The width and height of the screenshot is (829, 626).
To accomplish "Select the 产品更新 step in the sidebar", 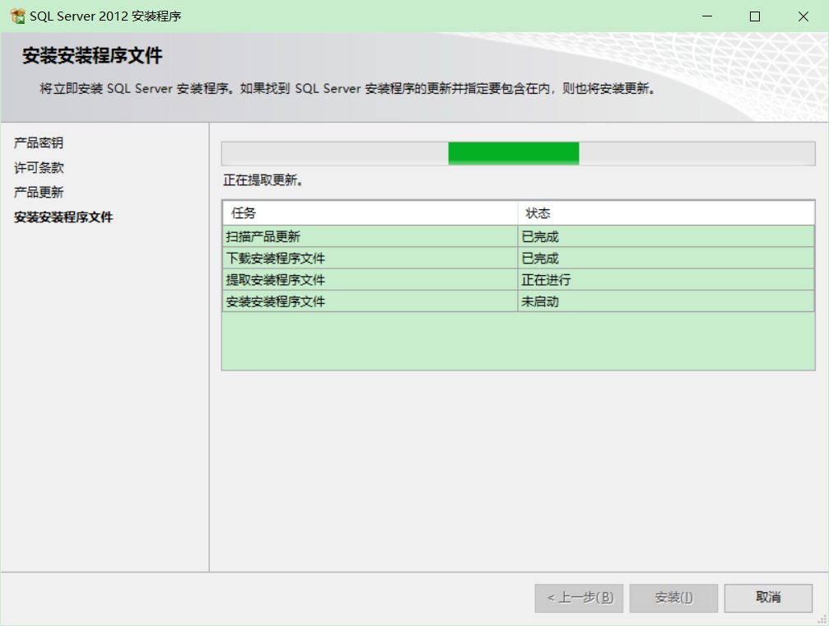I will (x=39, y=192).
